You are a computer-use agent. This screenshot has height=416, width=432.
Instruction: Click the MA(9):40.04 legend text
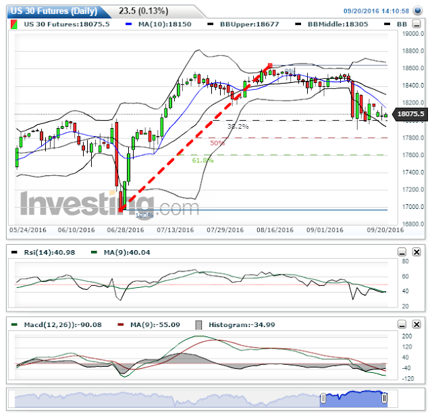click(127, 252)
